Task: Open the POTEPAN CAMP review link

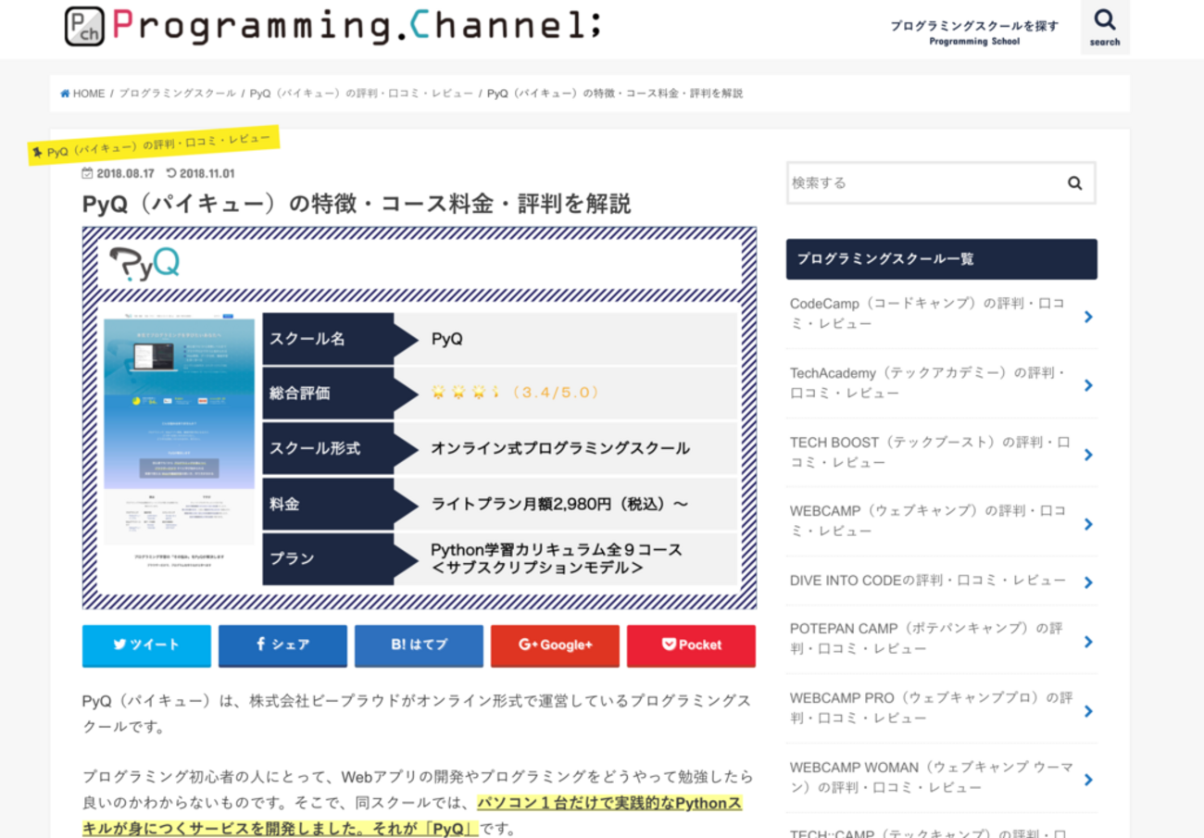Action: pyautogui.click(x=941, y=639)
